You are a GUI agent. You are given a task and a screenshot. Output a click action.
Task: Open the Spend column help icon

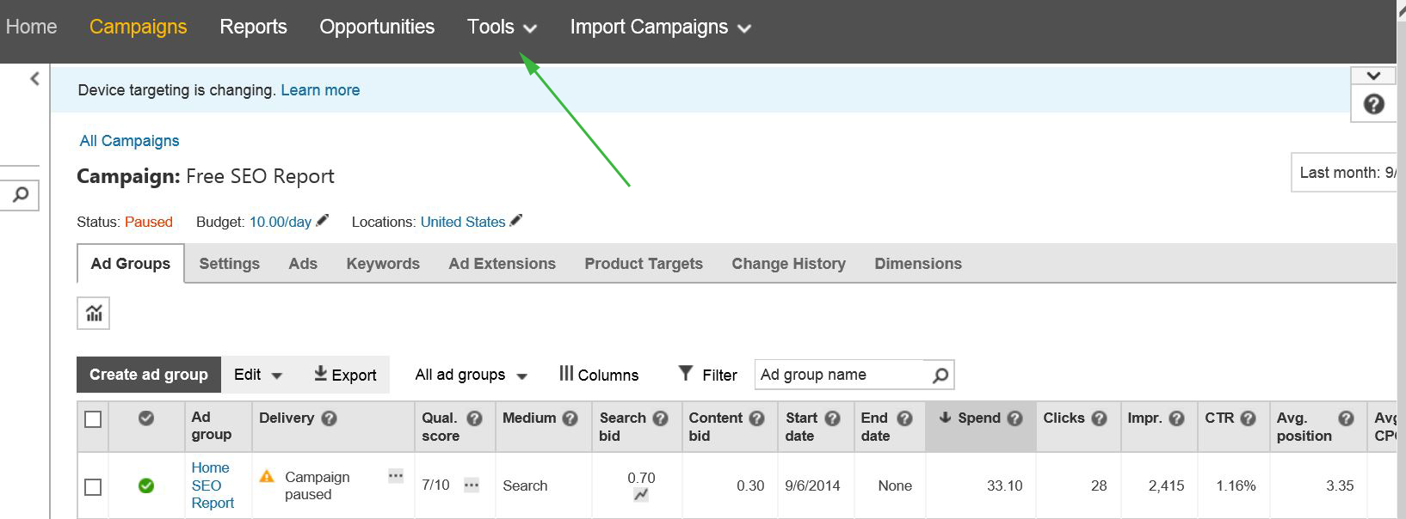point(1014,418)
